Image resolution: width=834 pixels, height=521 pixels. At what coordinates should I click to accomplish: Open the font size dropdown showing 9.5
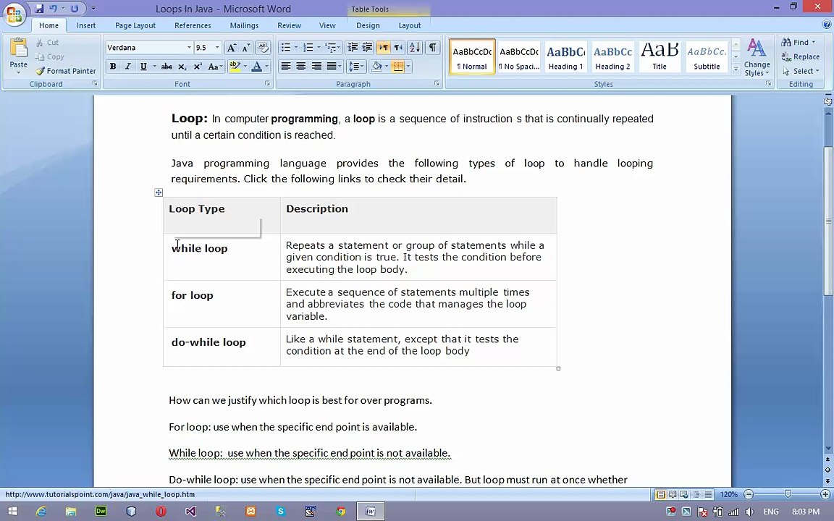tap(217, 47)
